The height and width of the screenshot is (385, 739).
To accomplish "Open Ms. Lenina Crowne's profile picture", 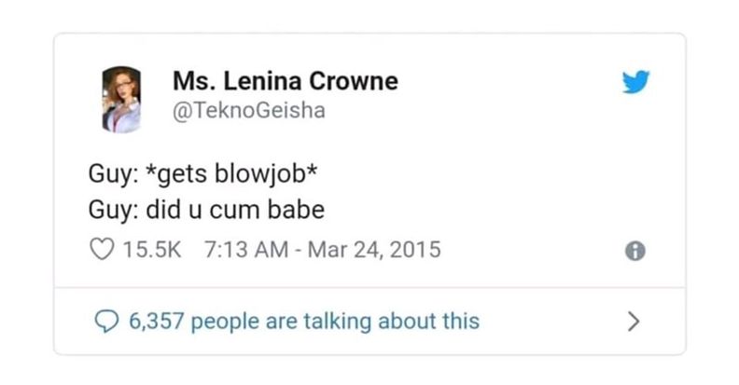I will click(x=121, y=100).
